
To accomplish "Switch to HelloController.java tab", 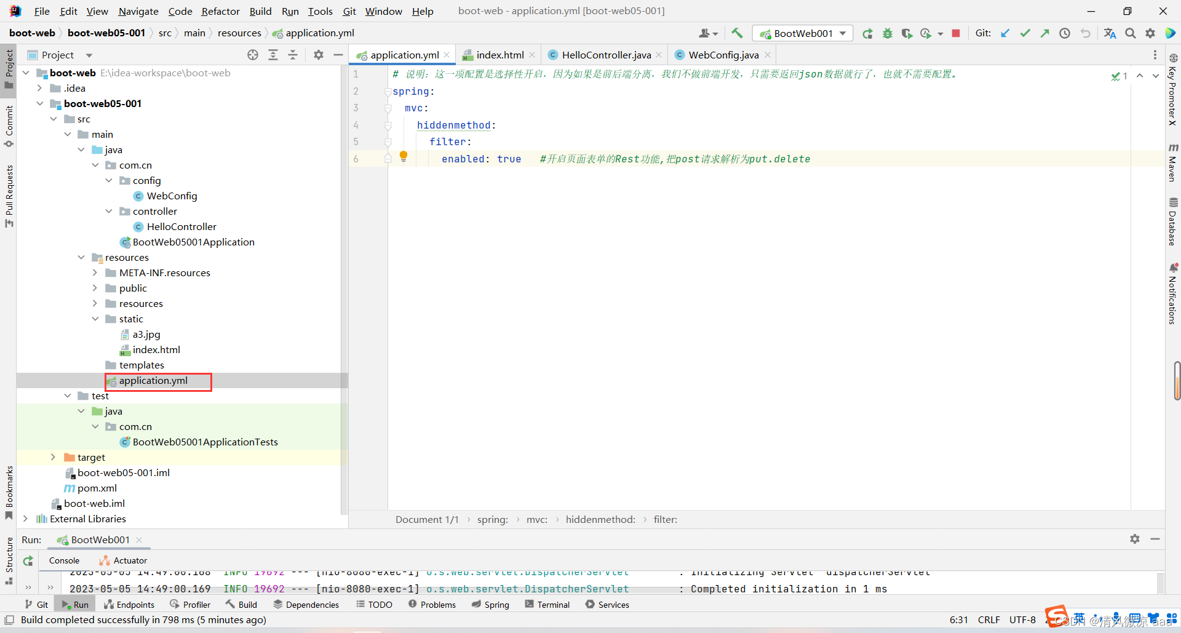I will point(606,55).
